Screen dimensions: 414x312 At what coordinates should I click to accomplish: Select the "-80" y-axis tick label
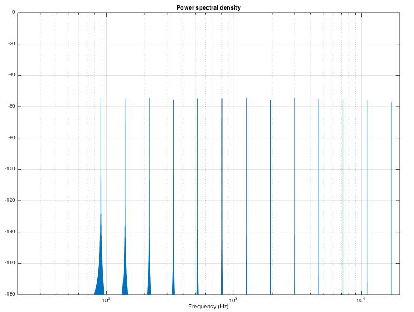pos(12,138)
